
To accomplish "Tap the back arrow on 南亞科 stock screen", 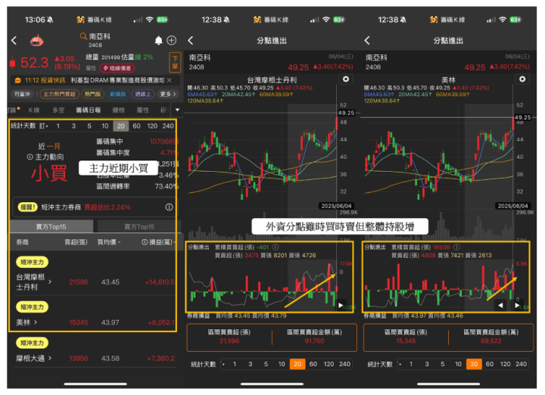I will point(14,41).
